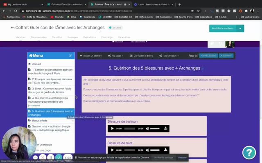Switch to My LastPass Vault tab
Screen dimensions: 262x163
coord(23,4)
